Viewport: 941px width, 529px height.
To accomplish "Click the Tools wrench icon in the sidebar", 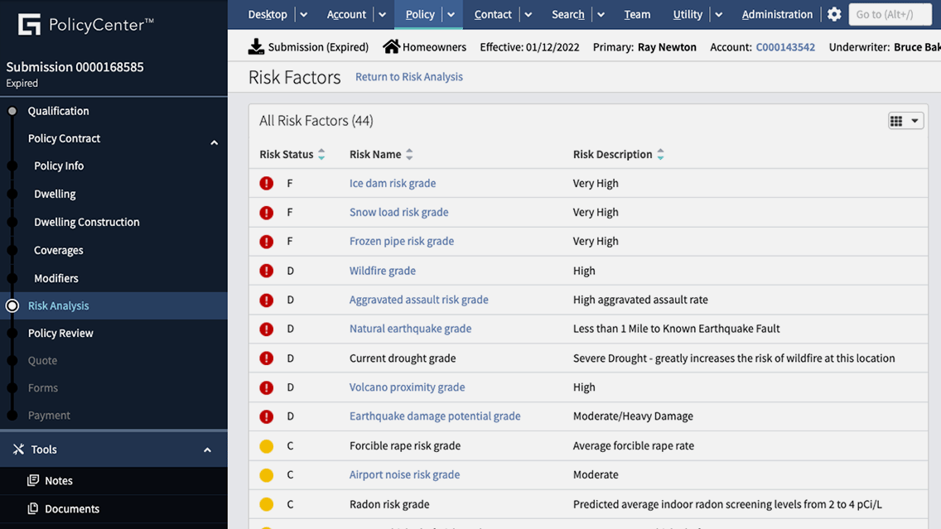I will [x=17, y=449].
